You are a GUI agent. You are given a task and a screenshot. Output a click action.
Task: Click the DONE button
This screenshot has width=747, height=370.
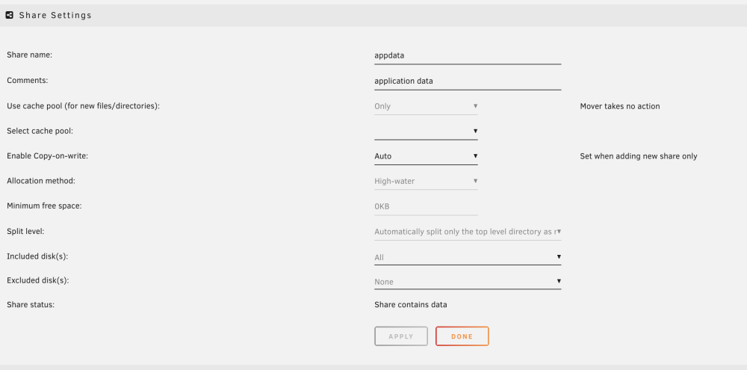click(x=462, y=336)
